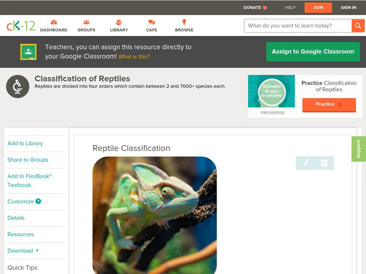
Task: Open the notes list icon
Action: [324, 163]
